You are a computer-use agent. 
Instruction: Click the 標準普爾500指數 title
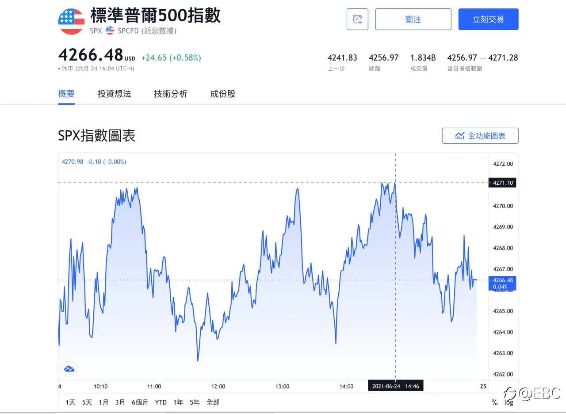155,16
